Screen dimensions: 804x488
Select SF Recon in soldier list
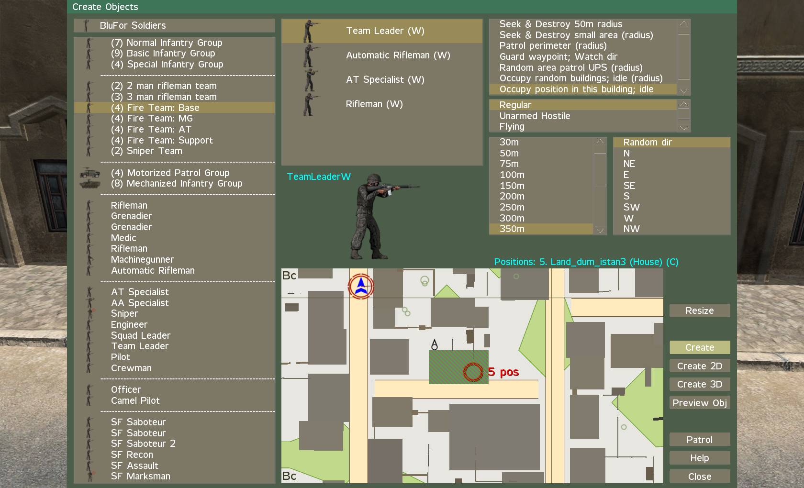tap(174, 455)
